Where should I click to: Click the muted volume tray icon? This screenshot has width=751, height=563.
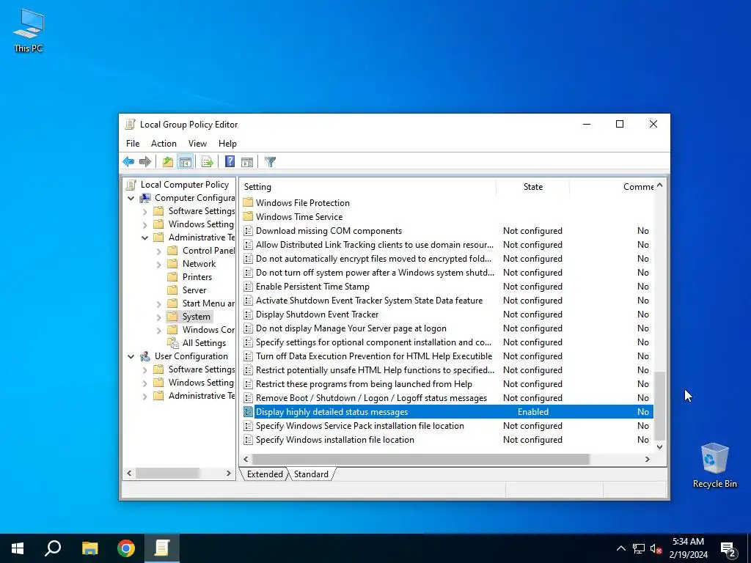656,548
